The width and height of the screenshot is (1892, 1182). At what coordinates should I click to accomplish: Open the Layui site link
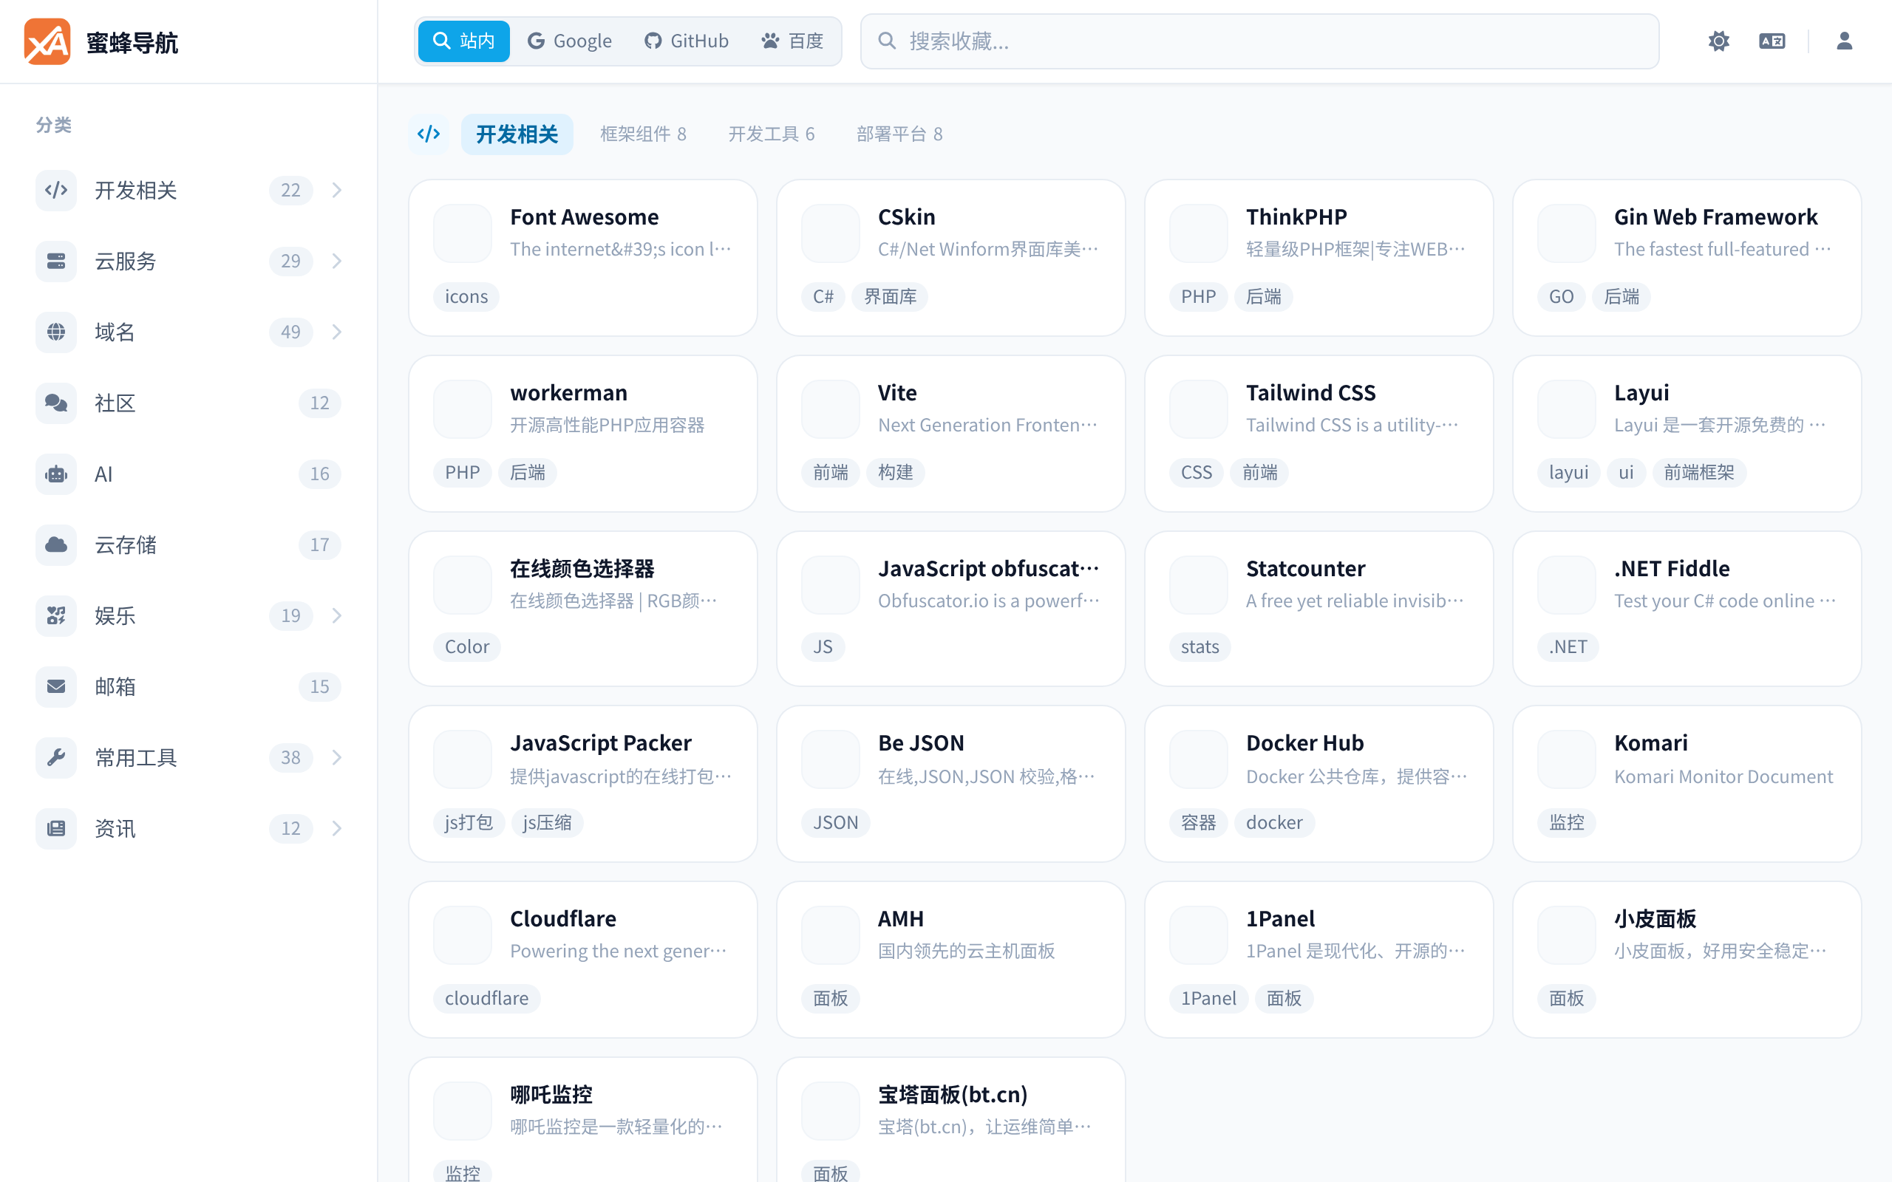(1687, 434)
